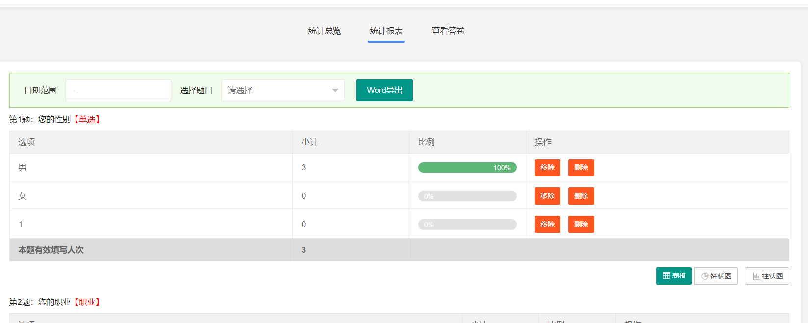Viewport: 808px width, 323px height.
Task: Select the 统计报表 tab
Action: [386, 31]
